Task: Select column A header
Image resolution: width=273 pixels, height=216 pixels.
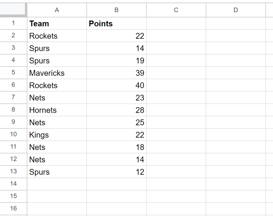Action: [57, 10]
